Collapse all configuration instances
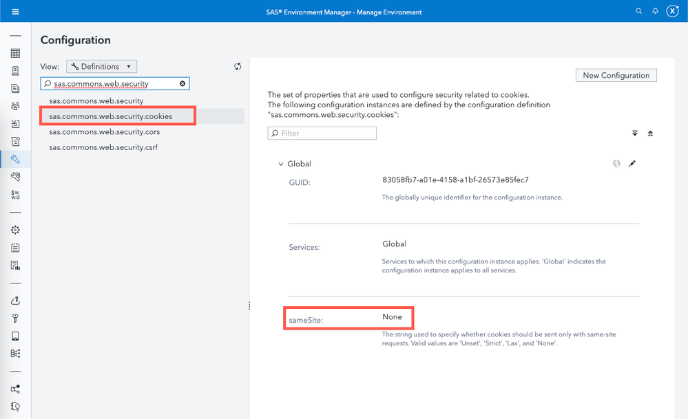 [x=650, y=133]
